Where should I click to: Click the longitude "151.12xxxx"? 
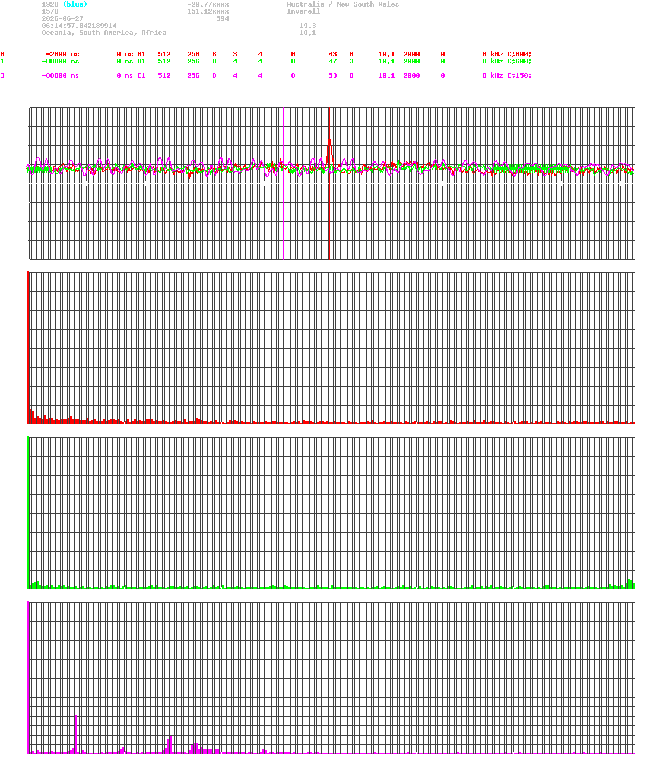click(x=208, y=11)
